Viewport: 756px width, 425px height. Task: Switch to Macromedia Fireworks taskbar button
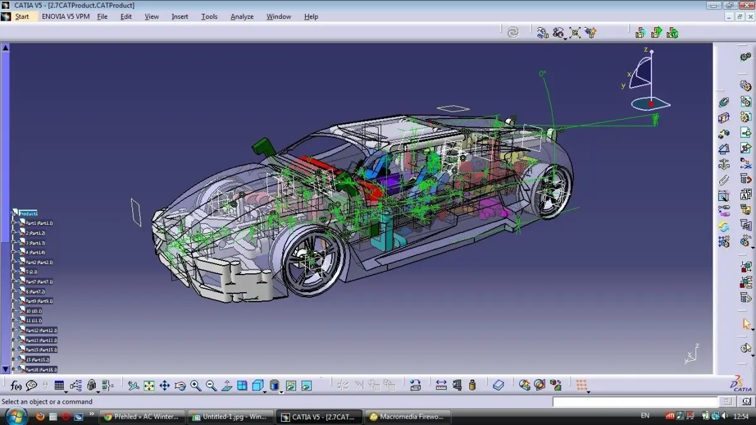pyautogui.click(x=408, y=416)
